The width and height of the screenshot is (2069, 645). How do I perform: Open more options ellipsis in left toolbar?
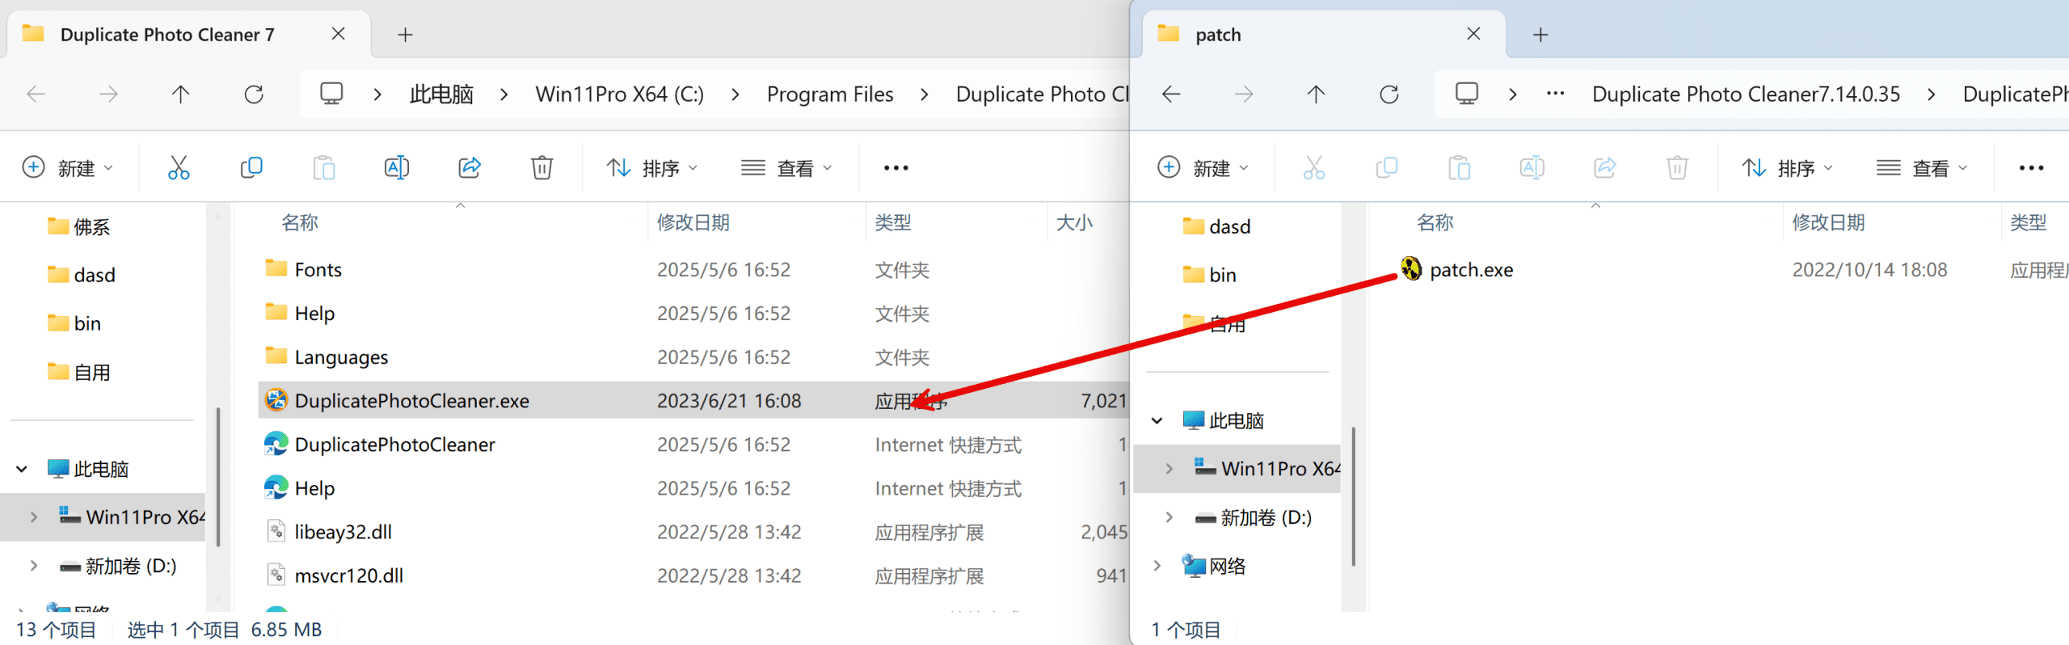[895, 168]
